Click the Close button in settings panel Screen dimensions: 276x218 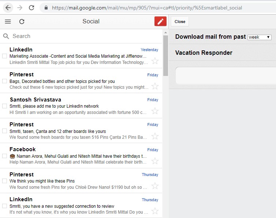coord(180,22)
